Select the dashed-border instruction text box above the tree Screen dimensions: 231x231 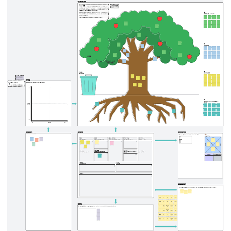[x=94, y=12]
